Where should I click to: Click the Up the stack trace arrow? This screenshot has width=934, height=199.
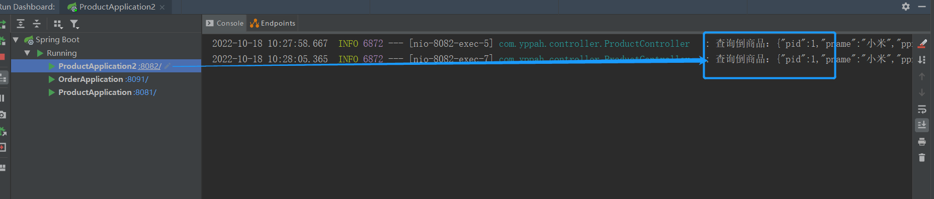[922, 76]
